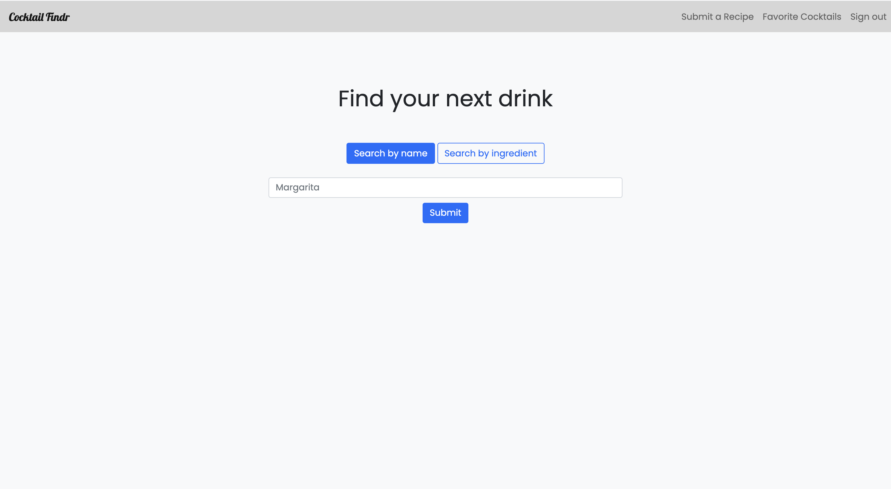
Task: Click Submit below the search box
Action: coord(445,213)
